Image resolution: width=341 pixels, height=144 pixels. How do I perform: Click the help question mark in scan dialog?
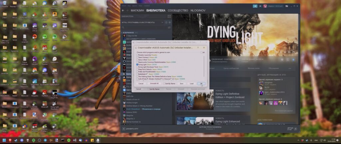198,47
